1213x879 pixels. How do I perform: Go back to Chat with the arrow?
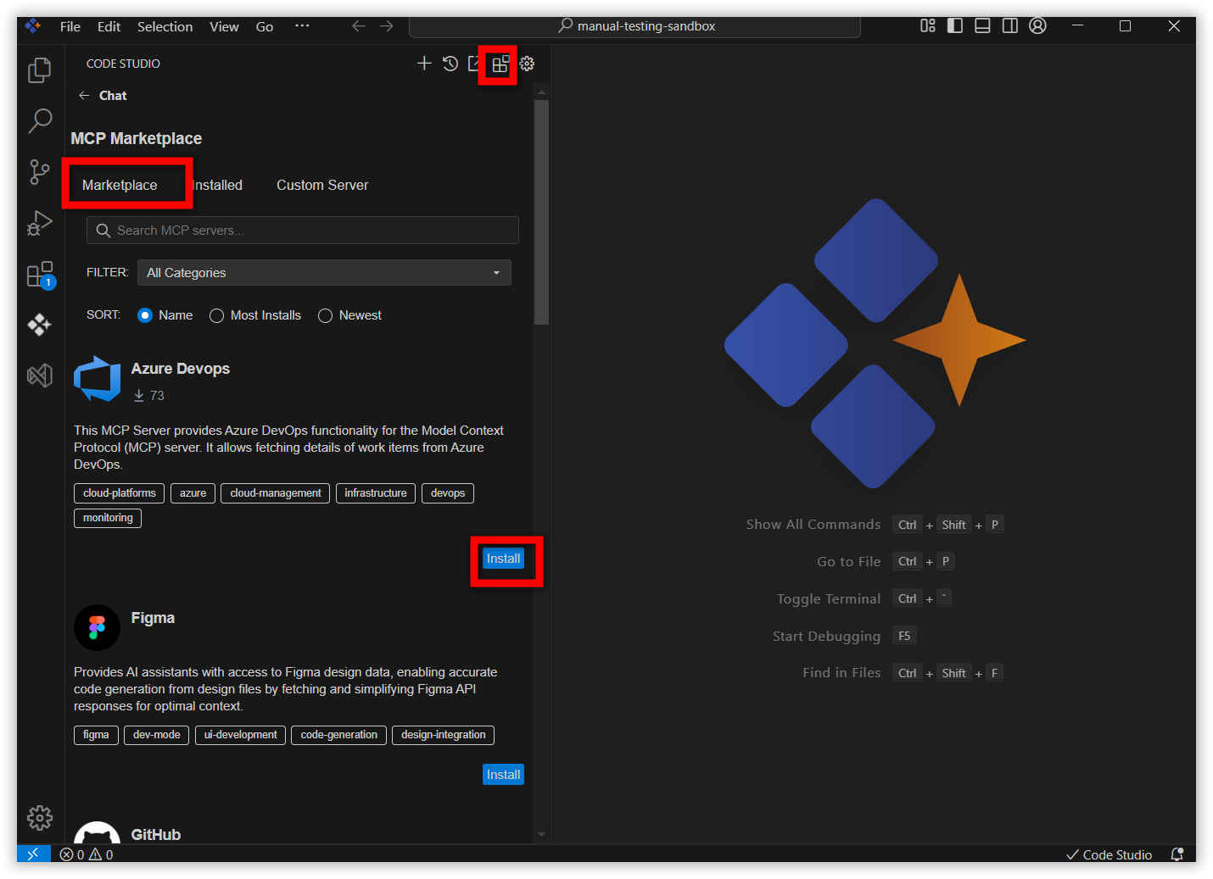pos(84,96)
